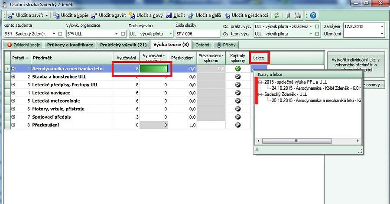Click the Číslo složky input field
The height and width of the screenshot is (204, 390).
[196, 34]
